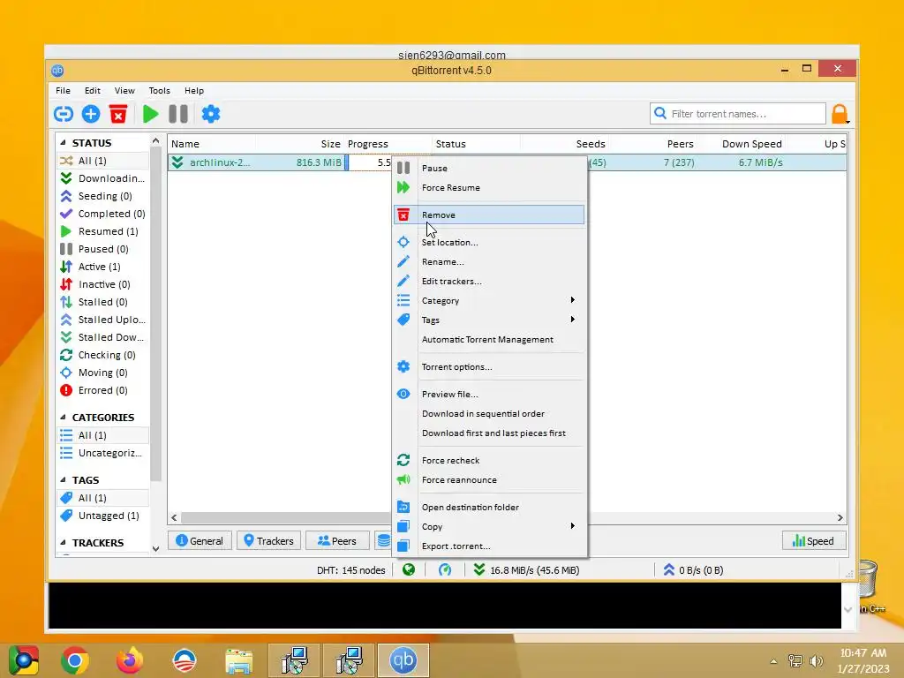The height and width of the screenshot is (678, 904).
Task: Choose Open destination folder entry
Action: pyautogui.click(x=489, y=508)
